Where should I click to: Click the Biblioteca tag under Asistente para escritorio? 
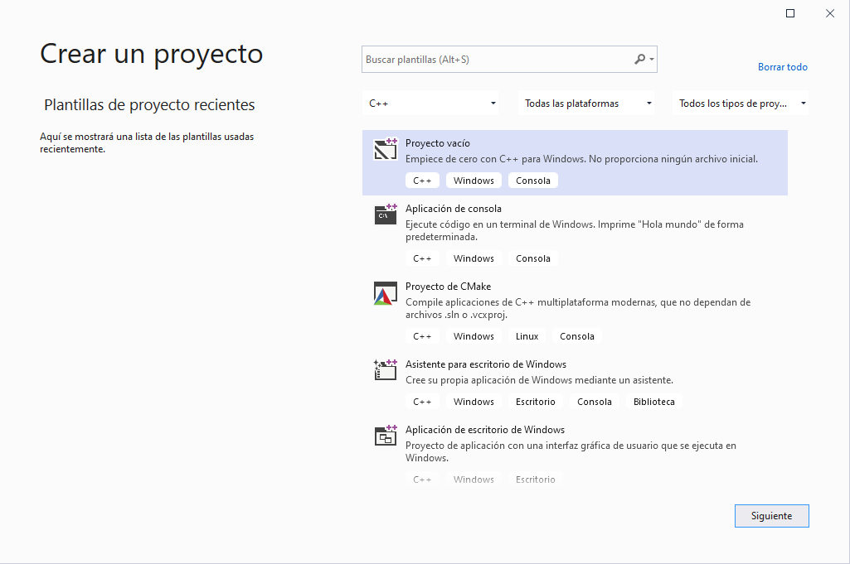pos(653,402)
